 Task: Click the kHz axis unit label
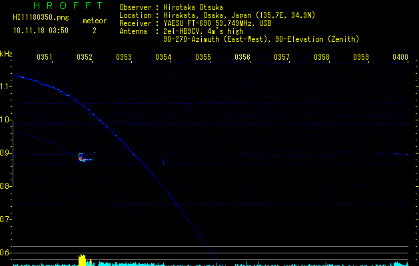pos(6,54)
